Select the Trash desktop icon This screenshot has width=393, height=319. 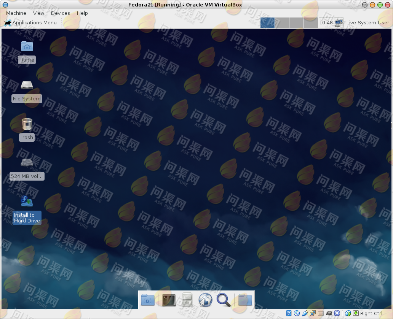27,130
